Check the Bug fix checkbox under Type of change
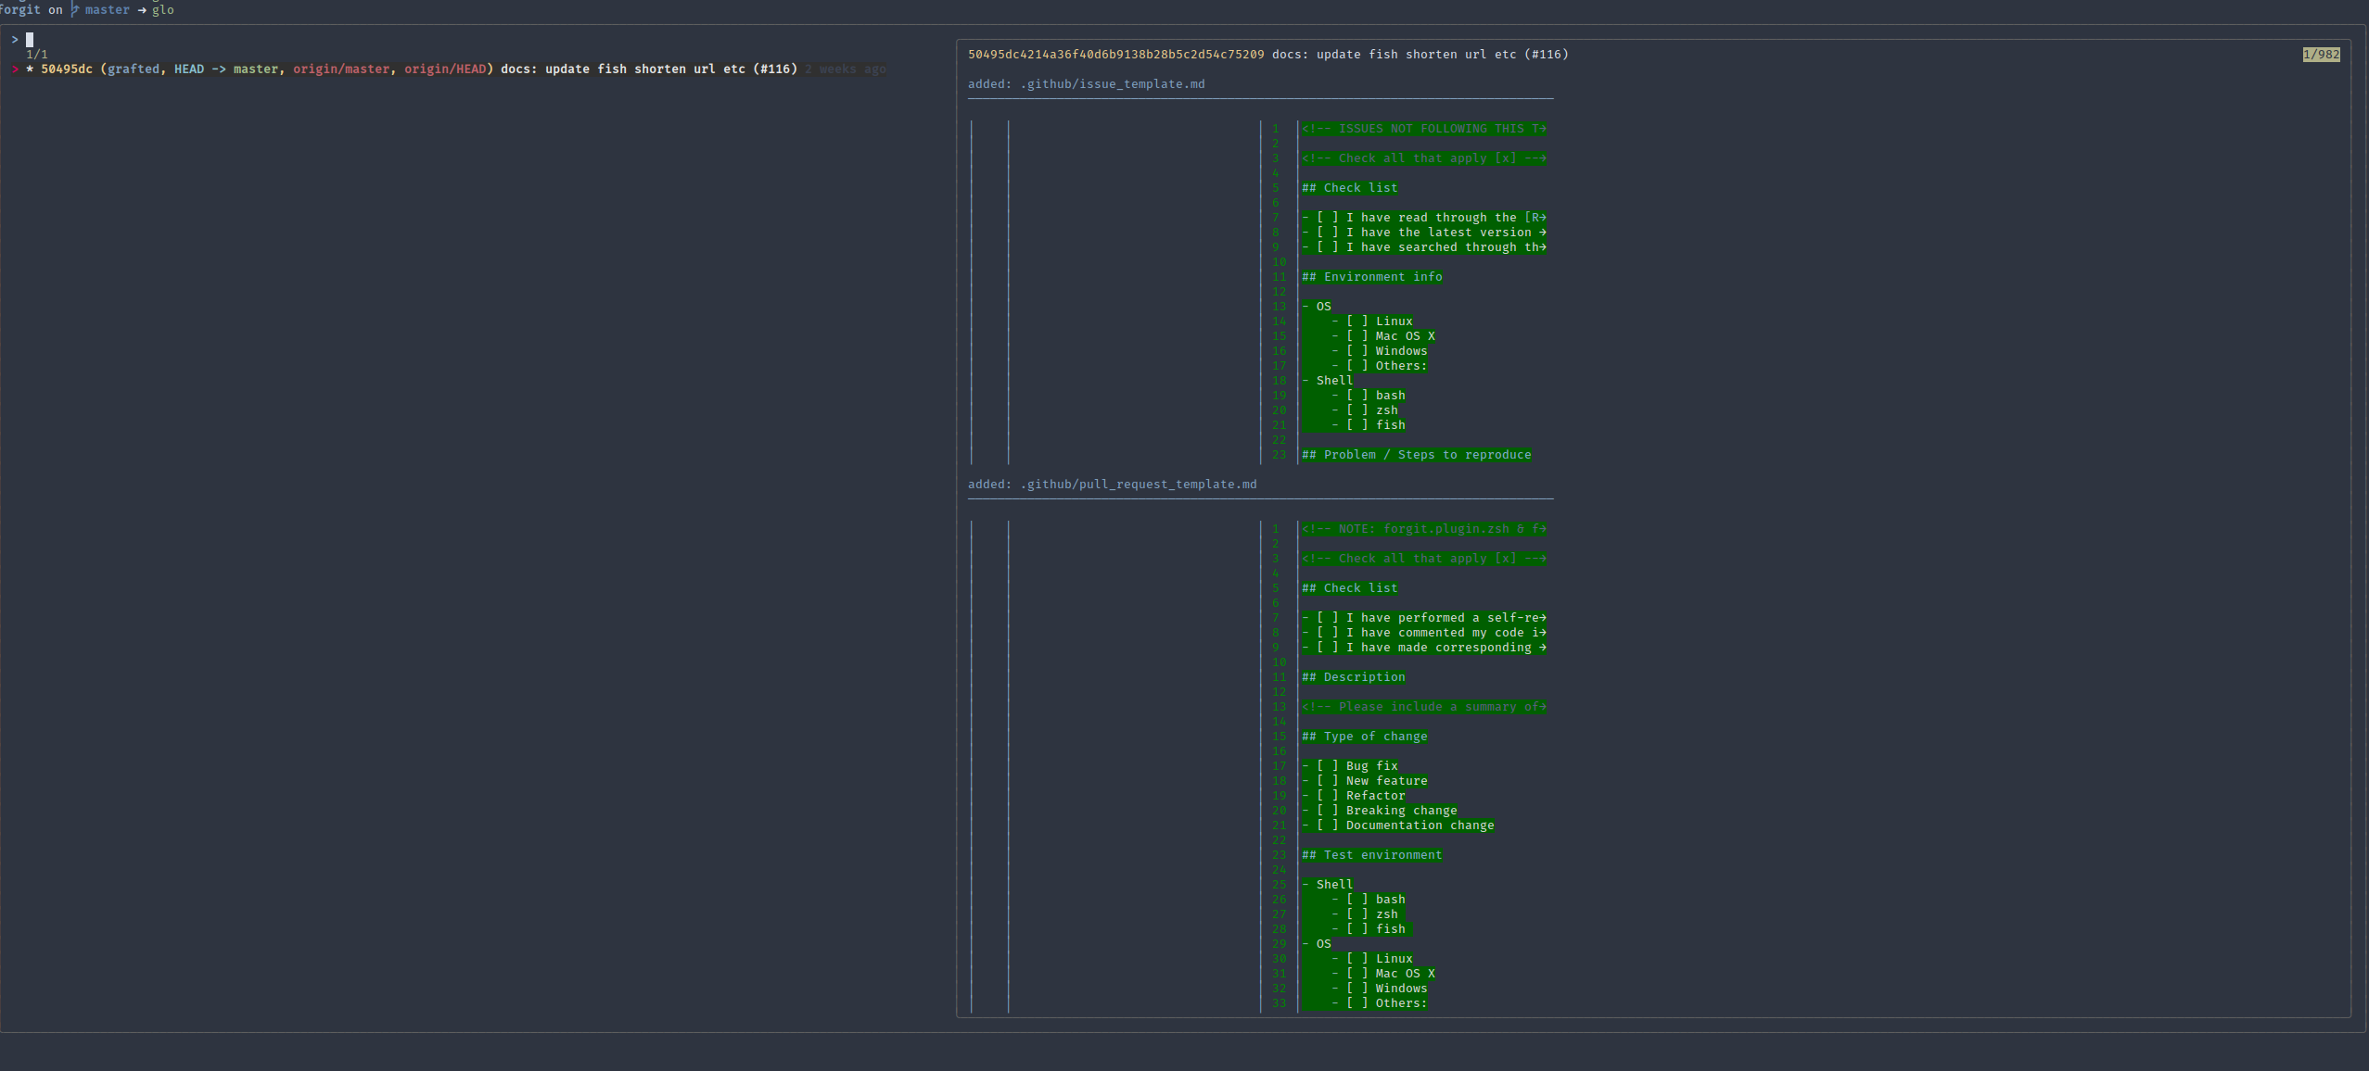2369x1071 pixels. click(1328, 765)
